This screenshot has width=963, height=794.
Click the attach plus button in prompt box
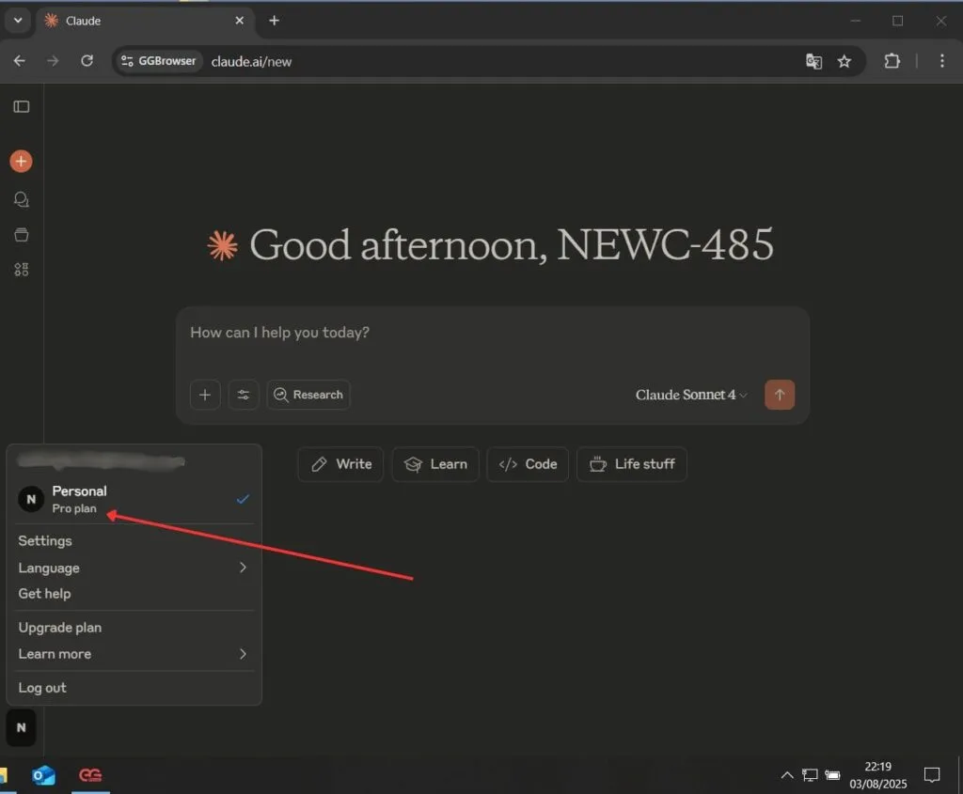click(205, 395)
